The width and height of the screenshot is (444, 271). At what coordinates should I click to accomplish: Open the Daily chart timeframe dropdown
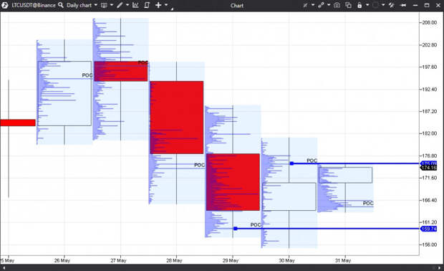82,5
